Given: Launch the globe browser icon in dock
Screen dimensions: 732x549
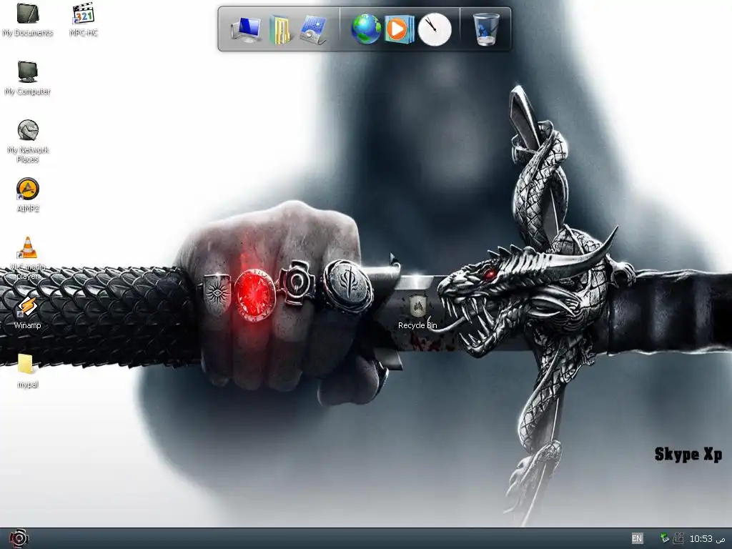Looking at the screenshot, I should click(x=366, y=29).
